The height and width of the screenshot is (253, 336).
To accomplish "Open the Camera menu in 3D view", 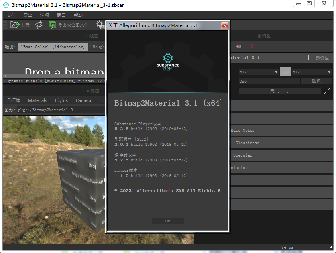I will [83, 100].
